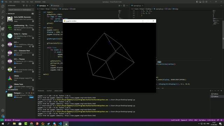Select the Extensions view icon
Screen dimensions: 224x126
[3, 29]
